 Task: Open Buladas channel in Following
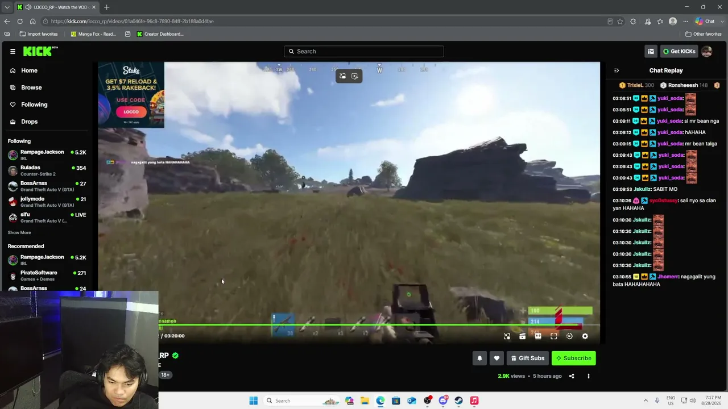tap(47, 170)
